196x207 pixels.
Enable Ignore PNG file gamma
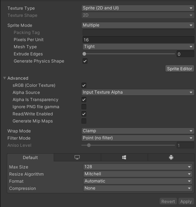pos(84,107)
